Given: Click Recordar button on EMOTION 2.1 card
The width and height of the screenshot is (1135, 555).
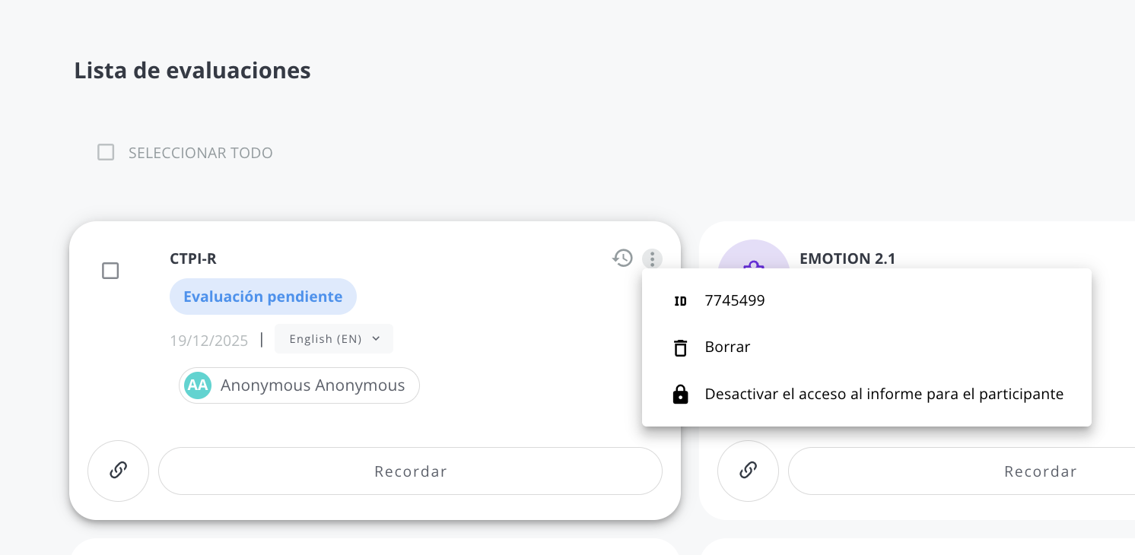Looking at the screenshot, I should [x=962, y=471].
